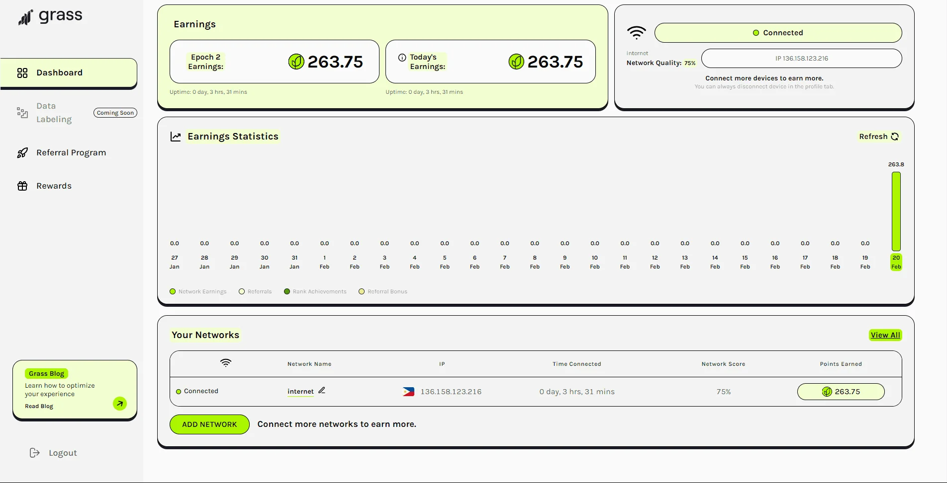
Task: Open the Rewards page
Action: pos(54,186)
